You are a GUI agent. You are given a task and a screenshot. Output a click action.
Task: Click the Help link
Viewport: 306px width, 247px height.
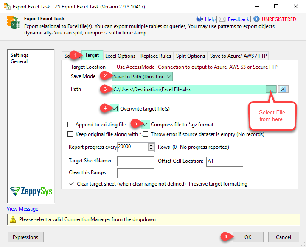(x=210, y=19)
